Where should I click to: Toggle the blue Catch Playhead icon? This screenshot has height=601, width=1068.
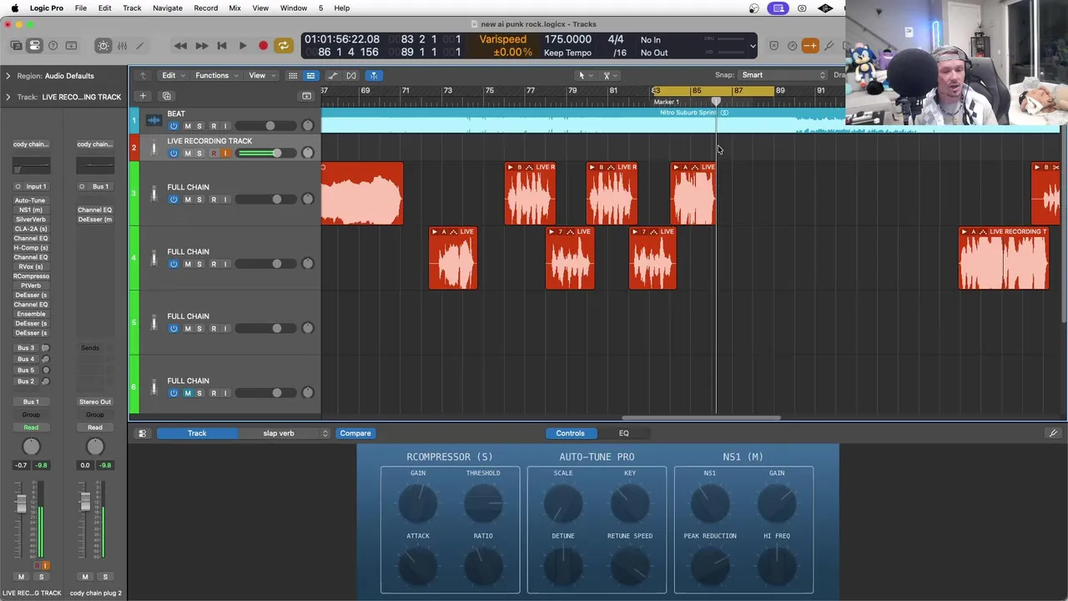[374, 75]
